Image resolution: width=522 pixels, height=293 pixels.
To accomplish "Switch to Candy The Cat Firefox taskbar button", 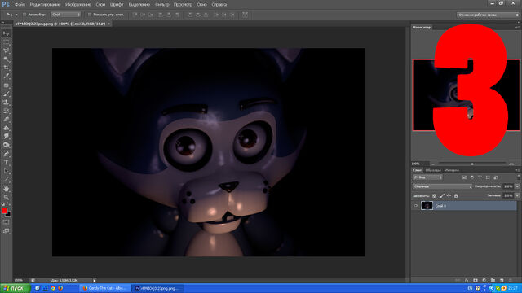I will [x=104, y=288].
